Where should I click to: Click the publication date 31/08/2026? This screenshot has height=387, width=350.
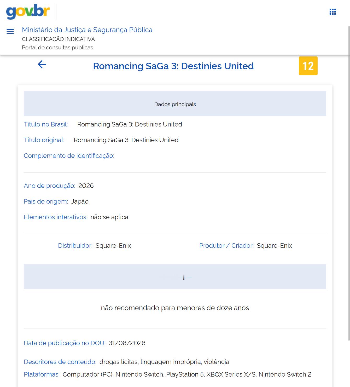tap(127, 343)
